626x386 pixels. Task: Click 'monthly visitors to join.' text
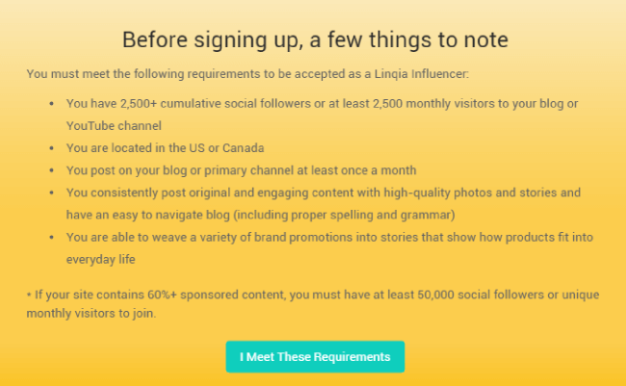(91, 314)
